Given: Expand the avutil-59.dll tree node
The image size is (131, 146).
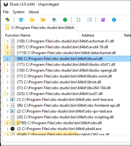Looking at the screenshot, I should [x=7, y=47].
